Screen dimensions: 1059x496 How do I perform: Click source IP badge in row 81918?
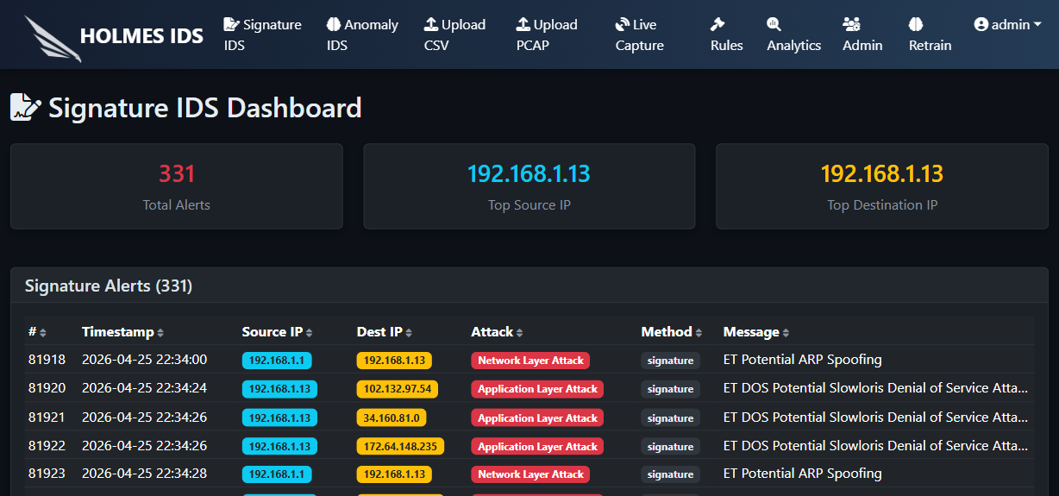277,361
